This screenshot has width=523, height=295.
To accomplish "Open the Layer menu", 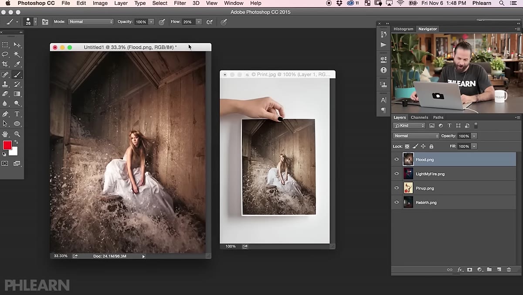I will point(121,3).
